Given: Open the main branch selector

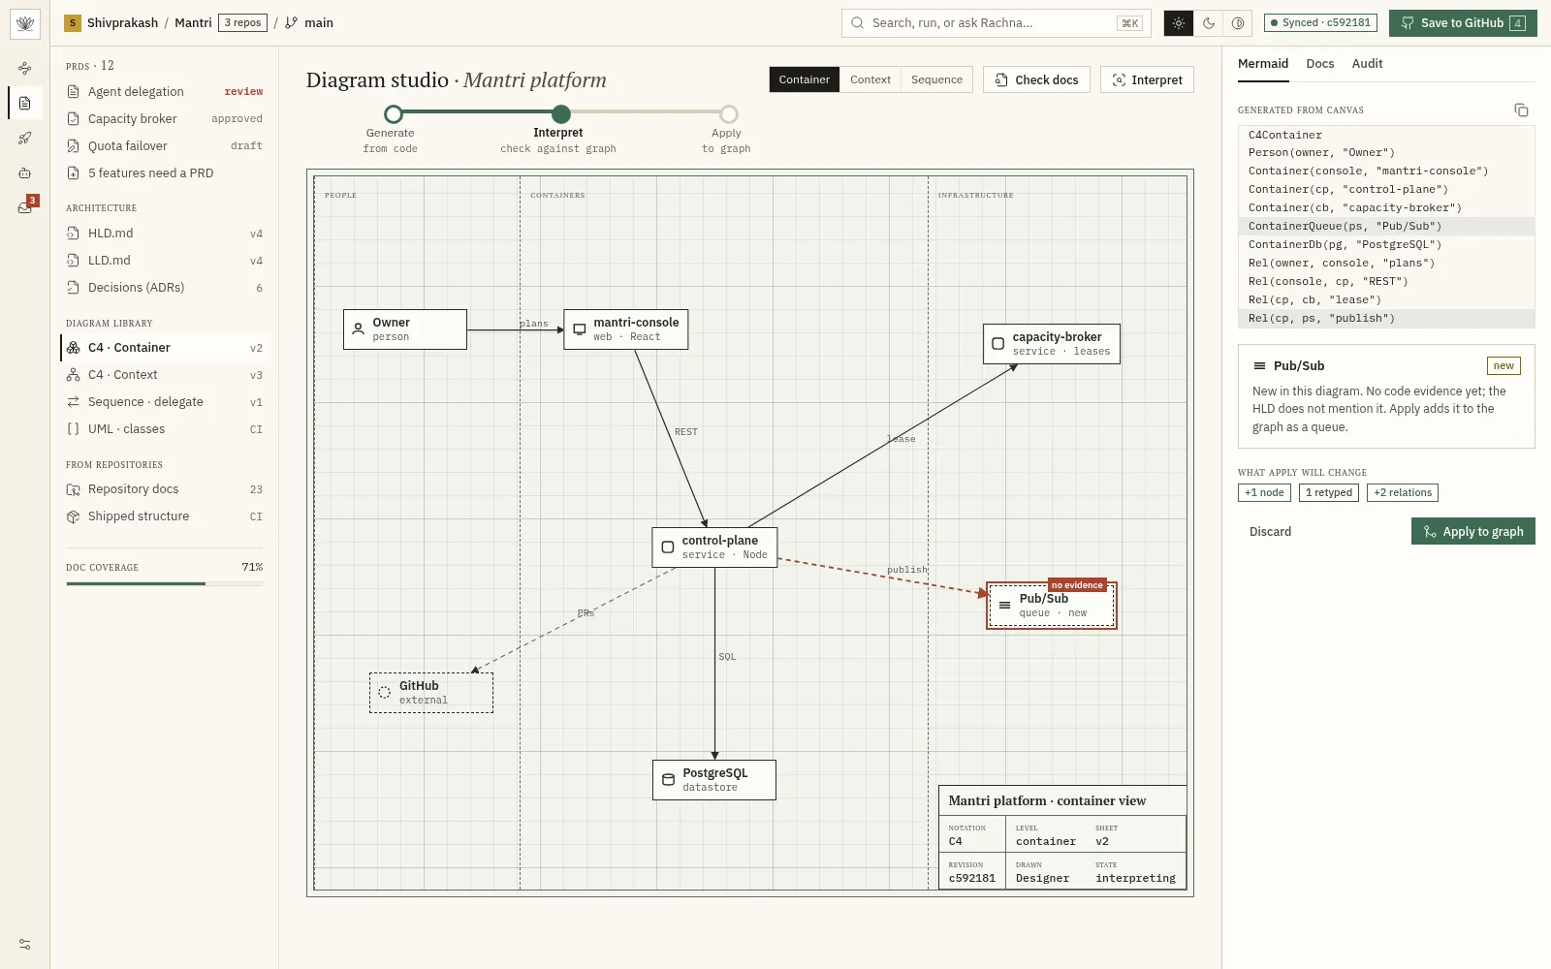Looking at the screenshot, I should 309,23.
